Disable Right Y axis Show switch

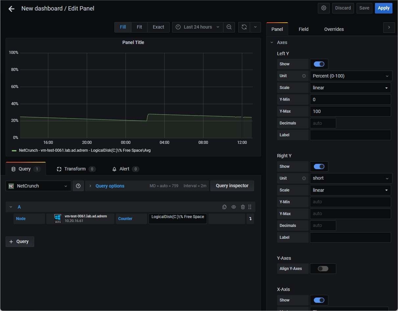(x=319, y=167)
